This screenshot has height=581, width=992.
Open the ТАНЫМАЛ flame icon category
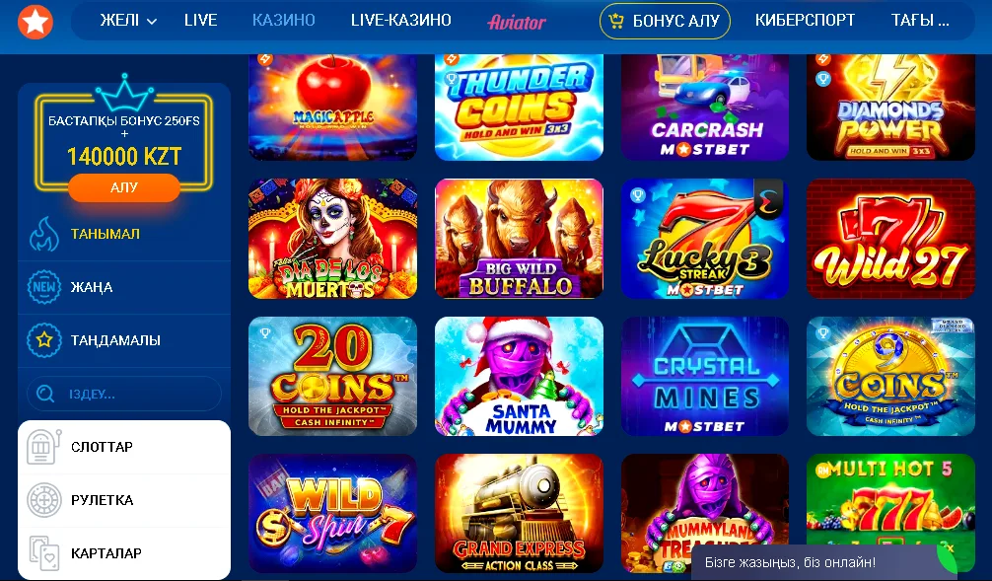(x=44, y=234)
